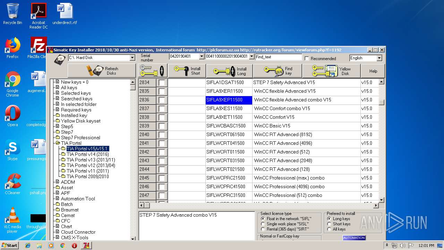Open the Windows Start menu
This screenshot has width=444, height=250.
10,245
